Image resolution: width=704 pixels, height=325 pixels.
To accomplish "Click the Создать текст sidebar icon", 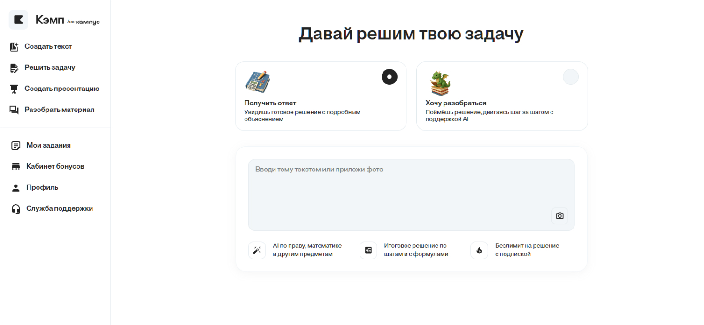I will pos(15,47).
